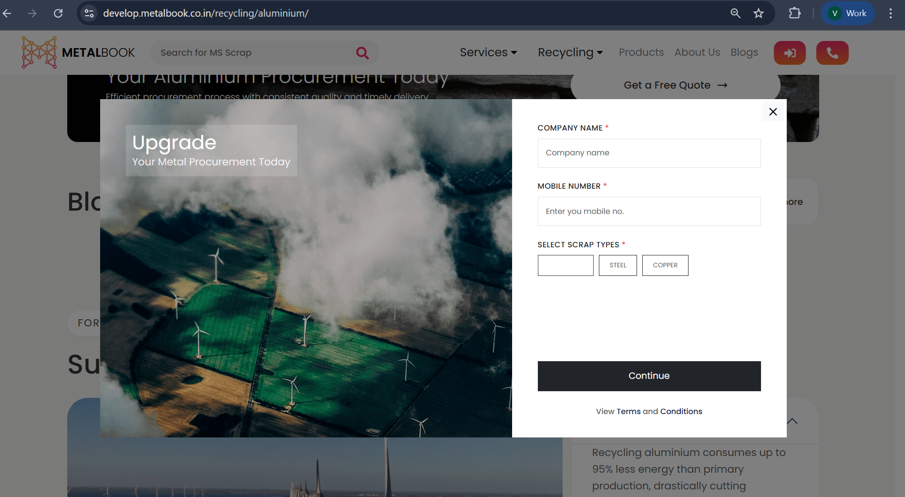905x497 pixels.
Task: Click the red login icon button
Action: [790, 53]
